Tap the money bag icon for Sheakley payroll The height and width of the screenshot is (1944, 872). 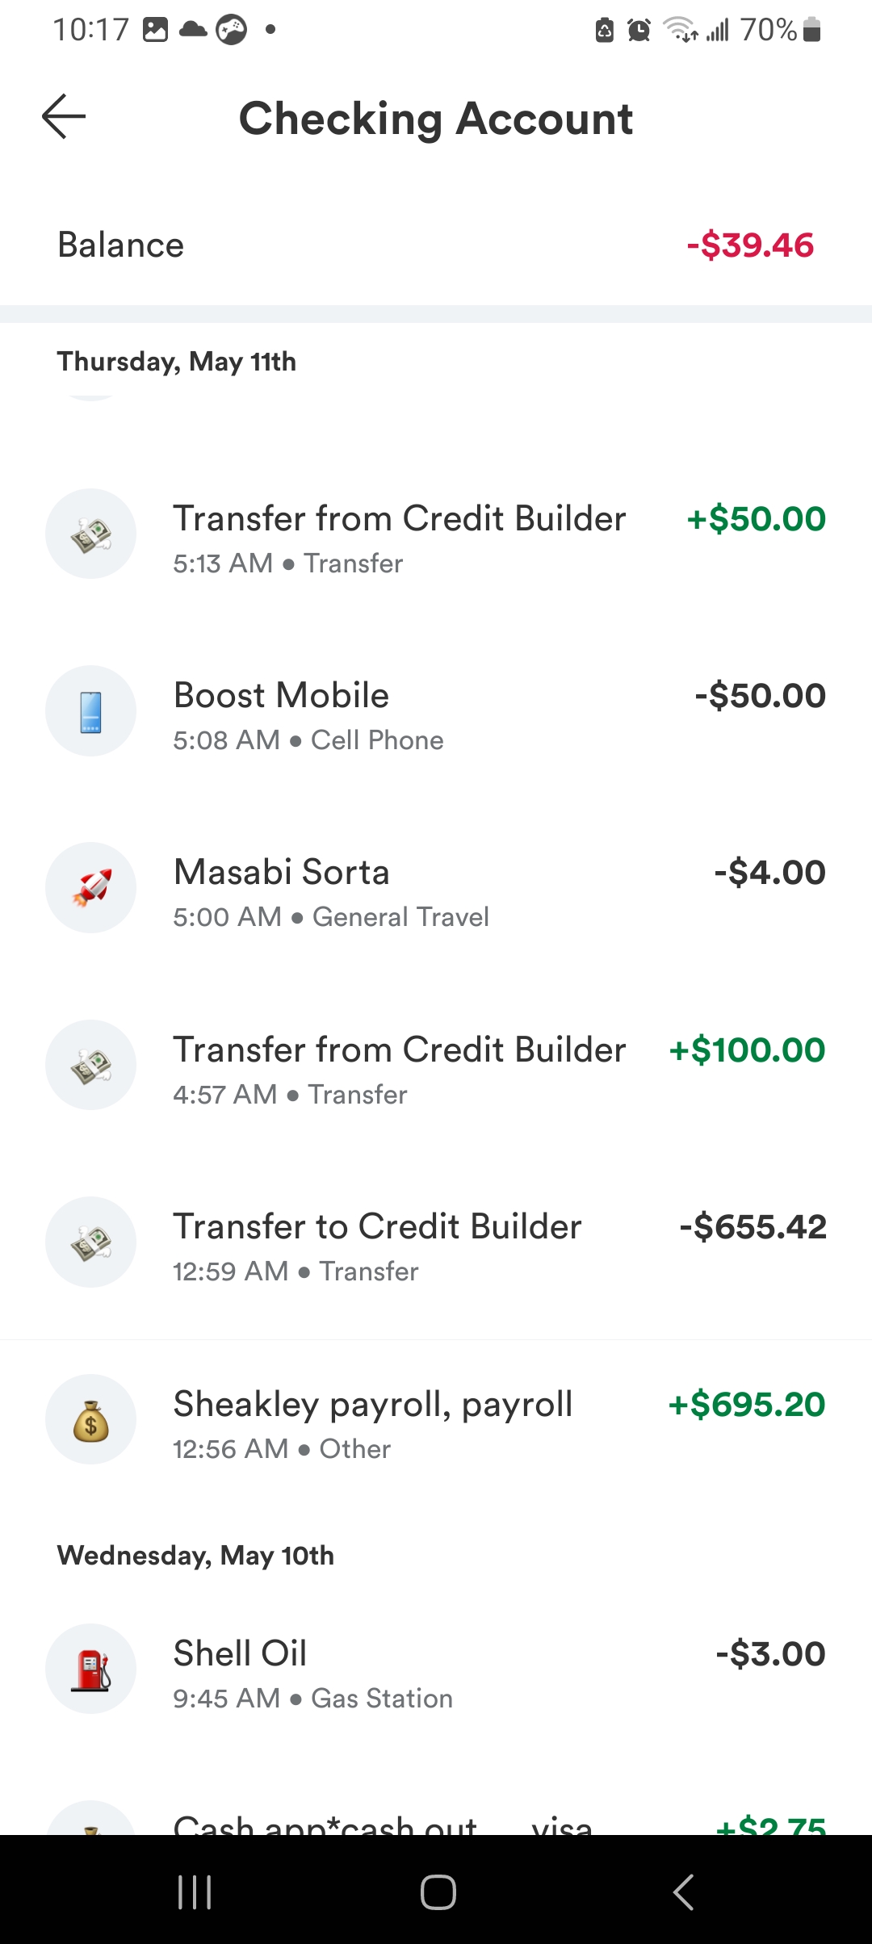90,1420
